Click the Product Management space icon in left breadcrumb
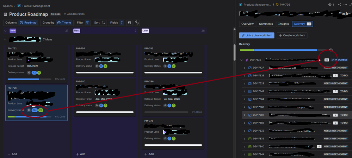 [x=19, y=6]
